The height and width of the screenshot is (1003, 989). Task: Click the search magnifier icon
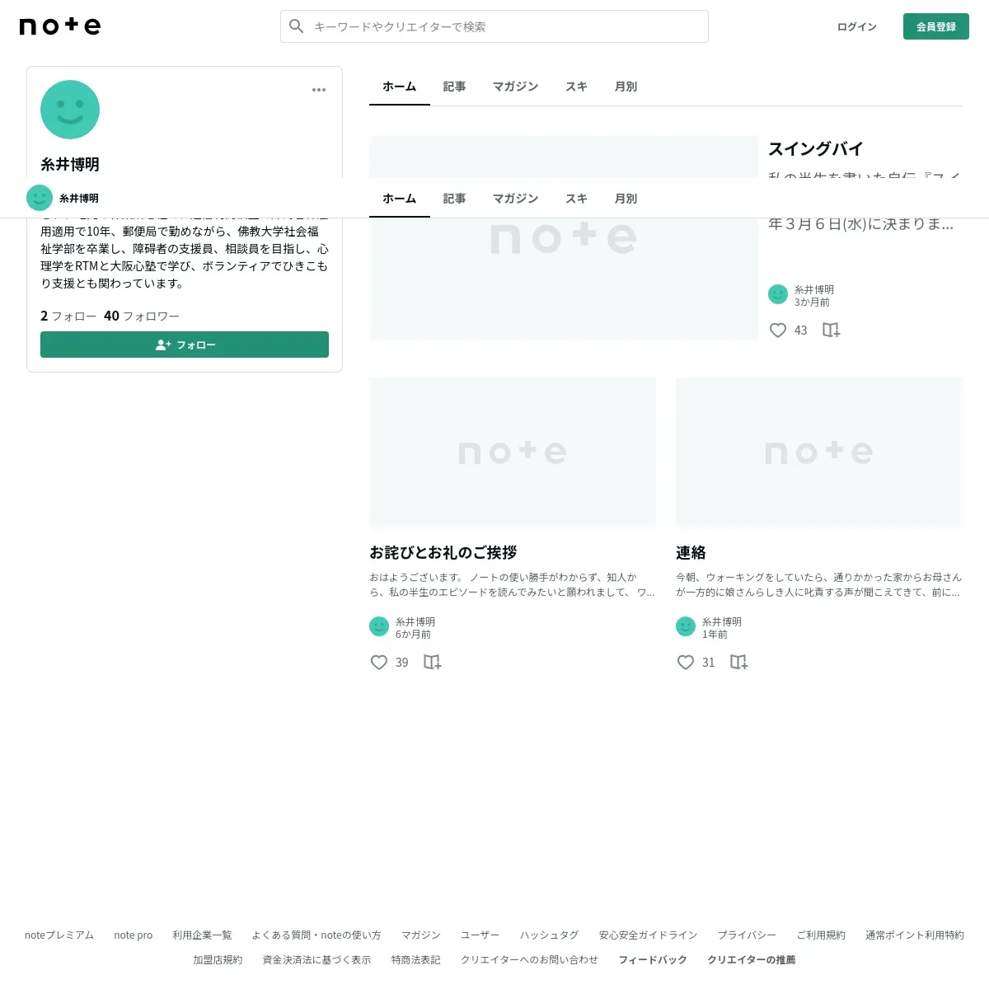(x=297, y=26)
